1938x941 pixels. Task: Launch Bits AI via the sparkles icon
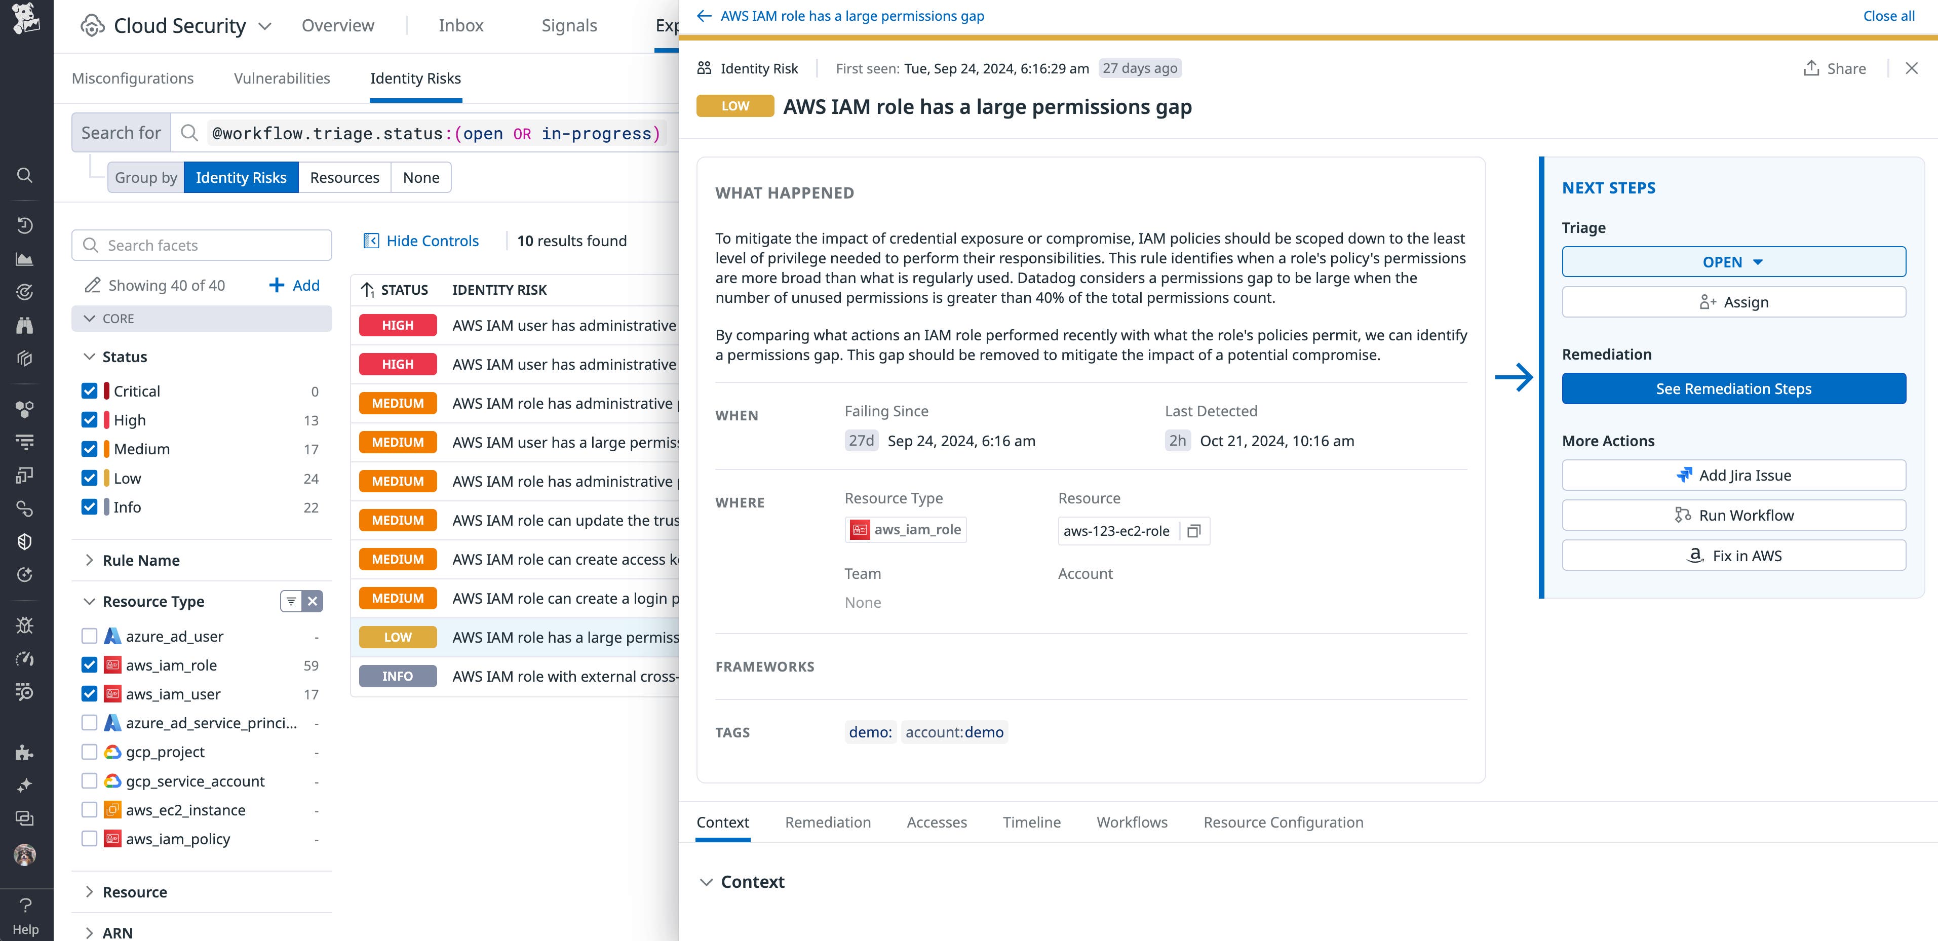[x=25, y=785]
